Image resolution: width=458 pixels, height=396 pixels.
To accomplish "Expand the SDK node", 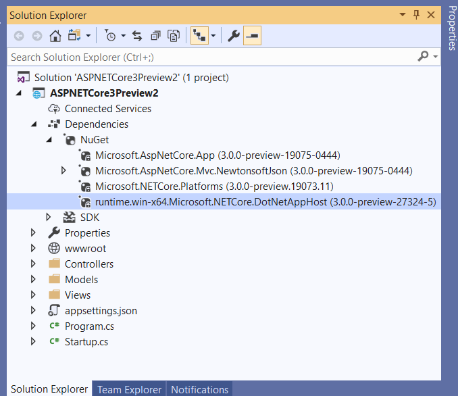I will point(49,217).
